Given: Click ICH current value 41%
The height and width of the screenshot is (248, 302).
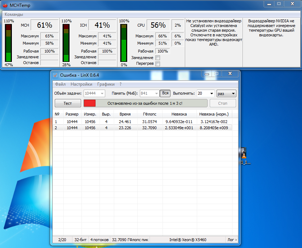Looking at the screenshot, I should tap(102, 25).
